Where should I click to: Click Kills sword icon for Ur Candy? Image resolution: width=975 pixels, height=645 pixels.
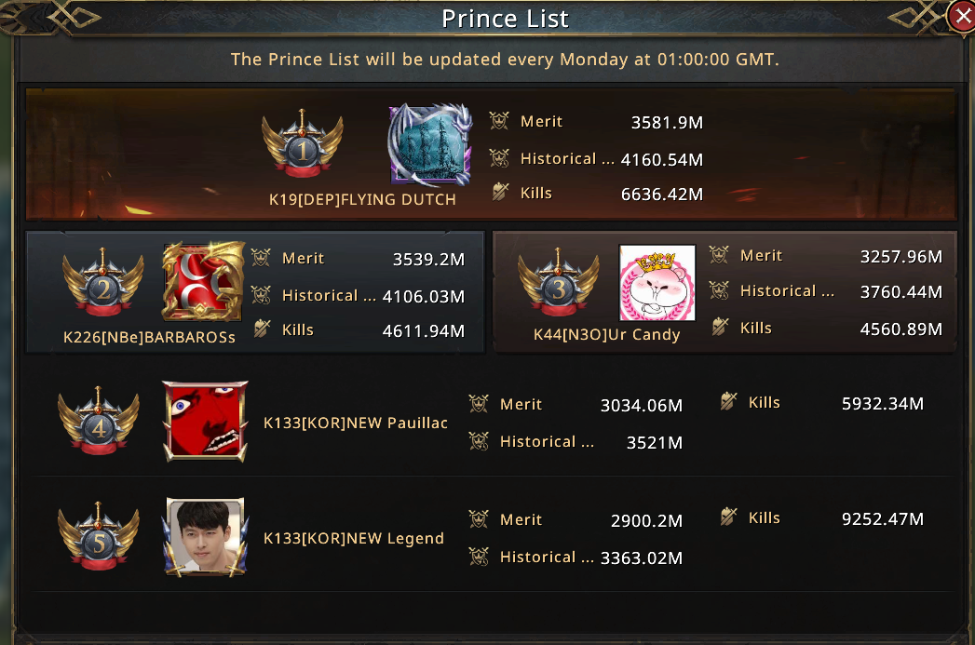tap(720, 327)
